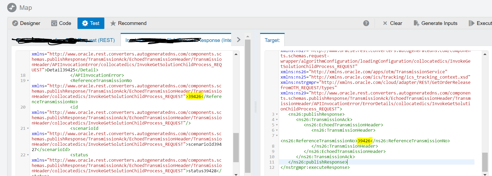Viewport: 492px width, 176px height.
Task: Collapse source code line 19 fold arrow
Action: 28,81
